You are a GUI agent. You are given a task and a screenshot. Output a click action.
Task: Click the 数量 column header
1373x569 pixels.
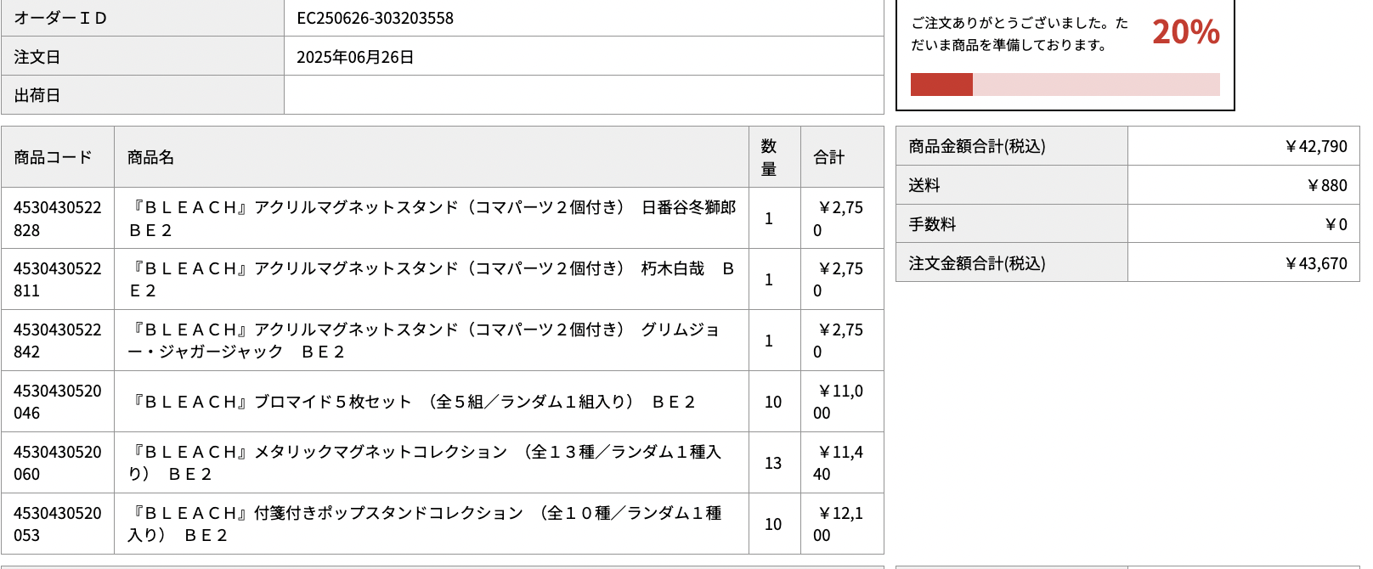point(769,157)
